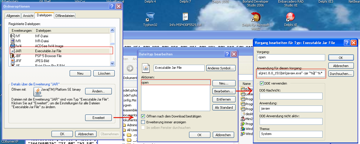Toggle the DDE verwenden checkbox
Viewport: 360px width, 144px height.
262,83
